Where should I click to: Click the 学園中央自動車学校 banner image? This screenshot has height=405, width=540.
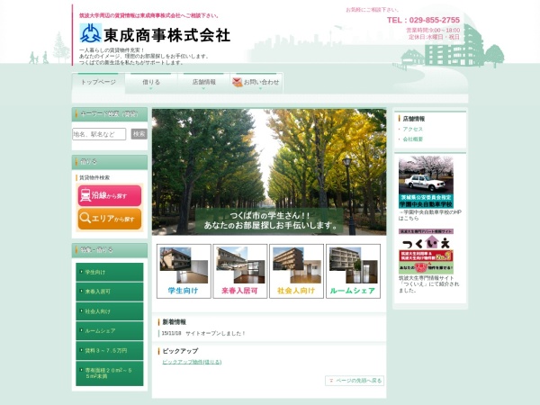426,182
